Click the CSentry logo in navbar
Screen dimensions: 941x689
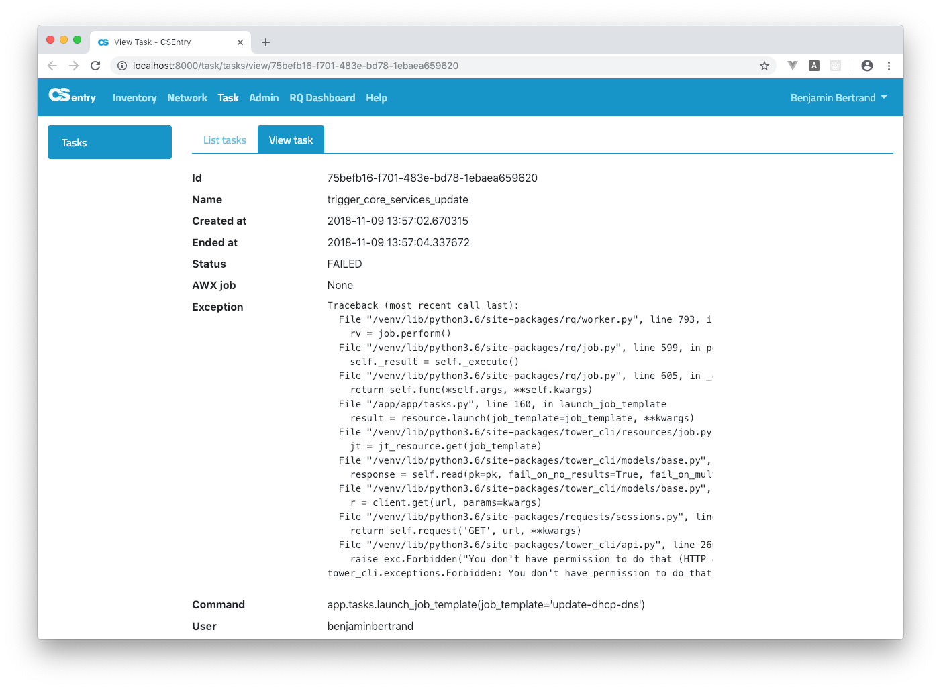pos(72,96)
